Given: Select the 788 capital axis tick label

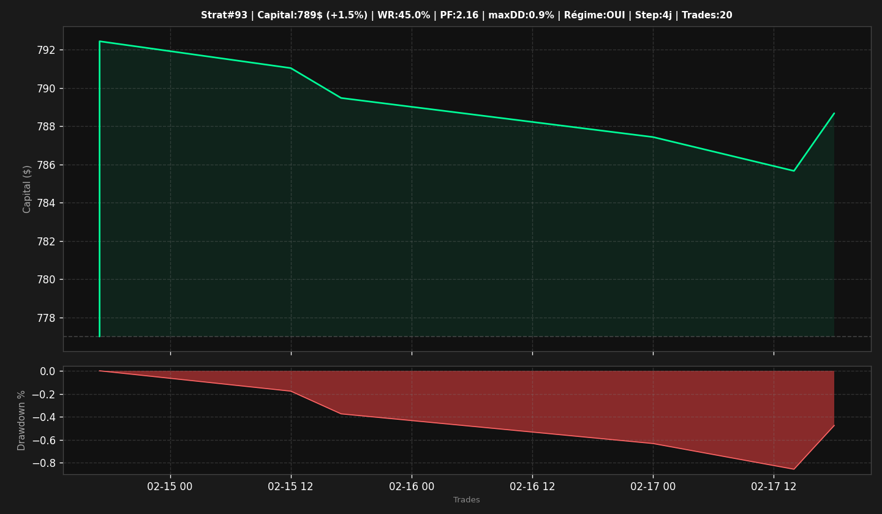Looking at the screenshot, I should tap(45, 127).
